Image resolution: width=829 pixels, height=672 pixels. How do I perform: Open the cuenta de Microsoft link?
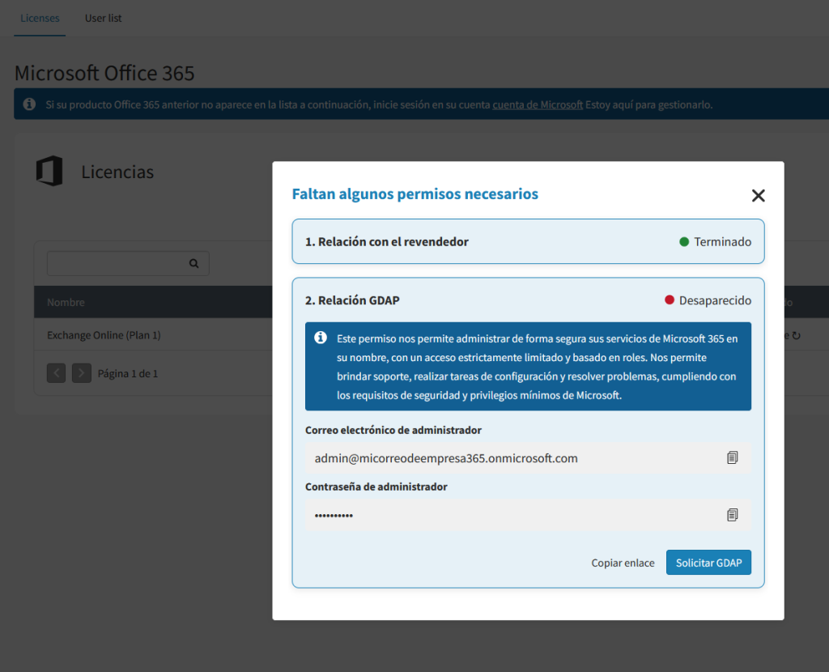click(538, 104)
